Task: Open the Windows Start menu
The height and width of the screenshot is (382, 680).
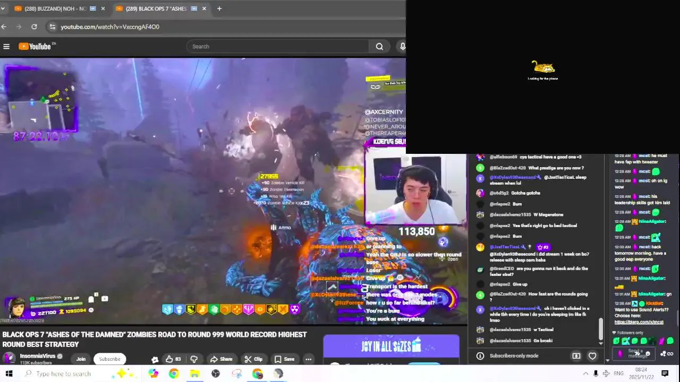Action: point(8,374)
